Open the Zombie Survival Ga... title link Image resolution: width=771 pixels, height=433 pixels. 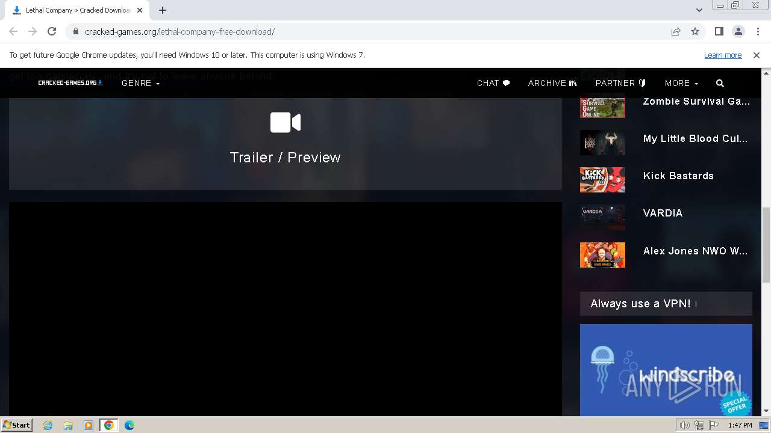coord(696,101)
